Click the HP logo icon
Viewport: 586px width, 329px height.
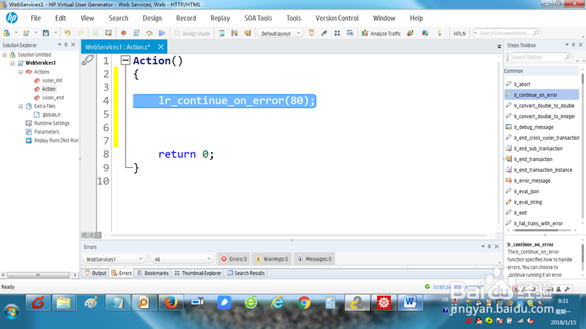tap(12, 18)
